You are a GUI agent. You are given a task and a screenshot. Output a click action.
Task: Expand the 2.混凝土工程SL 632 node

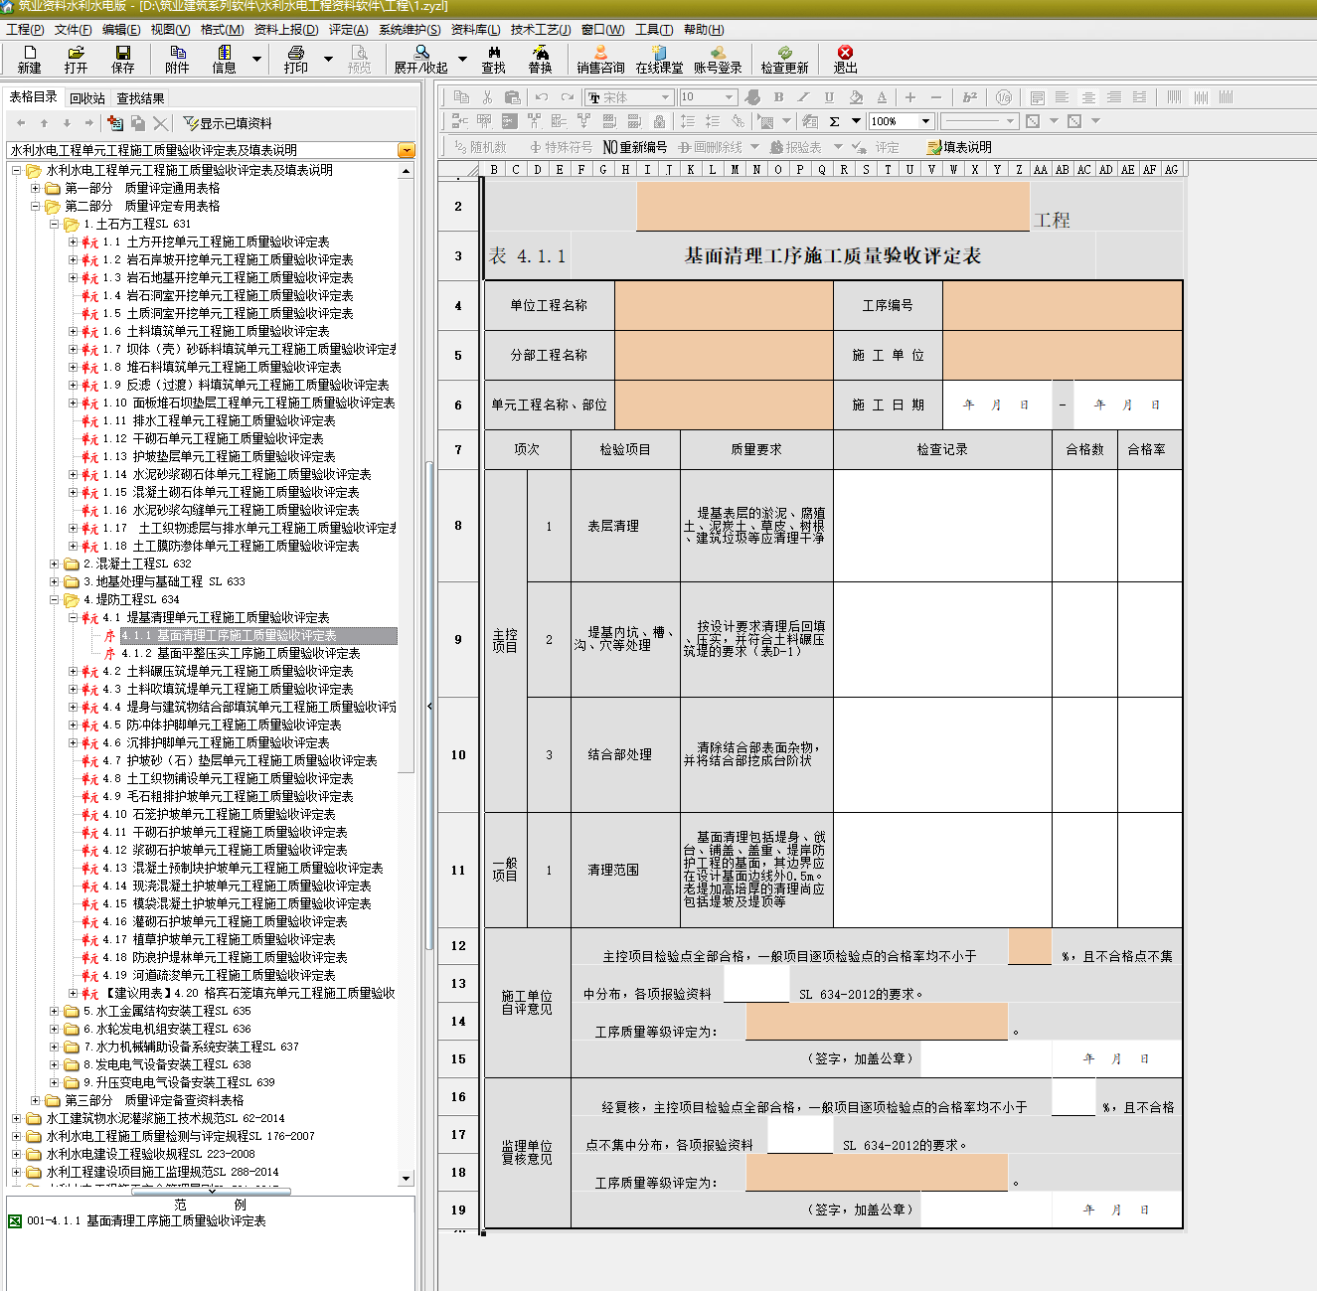click(55, 564)
